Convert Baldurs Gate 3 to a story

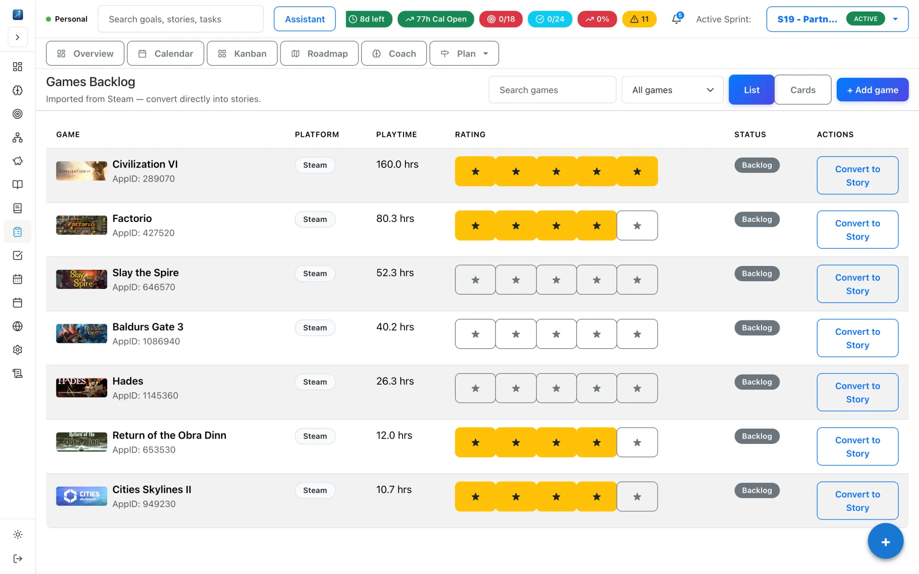point(857,338)
